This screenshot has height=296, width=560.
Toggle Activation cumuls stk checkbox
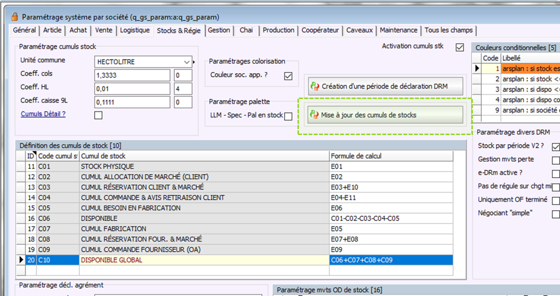pos(460,47)
